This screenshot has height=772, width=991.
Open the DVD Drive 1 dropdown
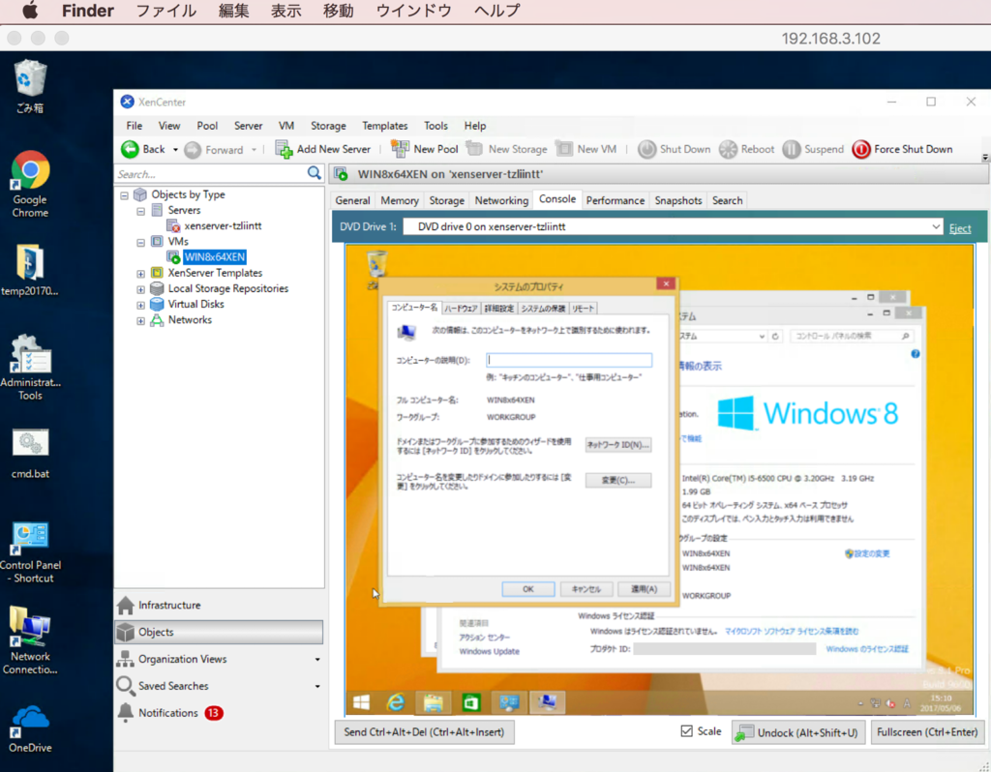click(936, 226)
